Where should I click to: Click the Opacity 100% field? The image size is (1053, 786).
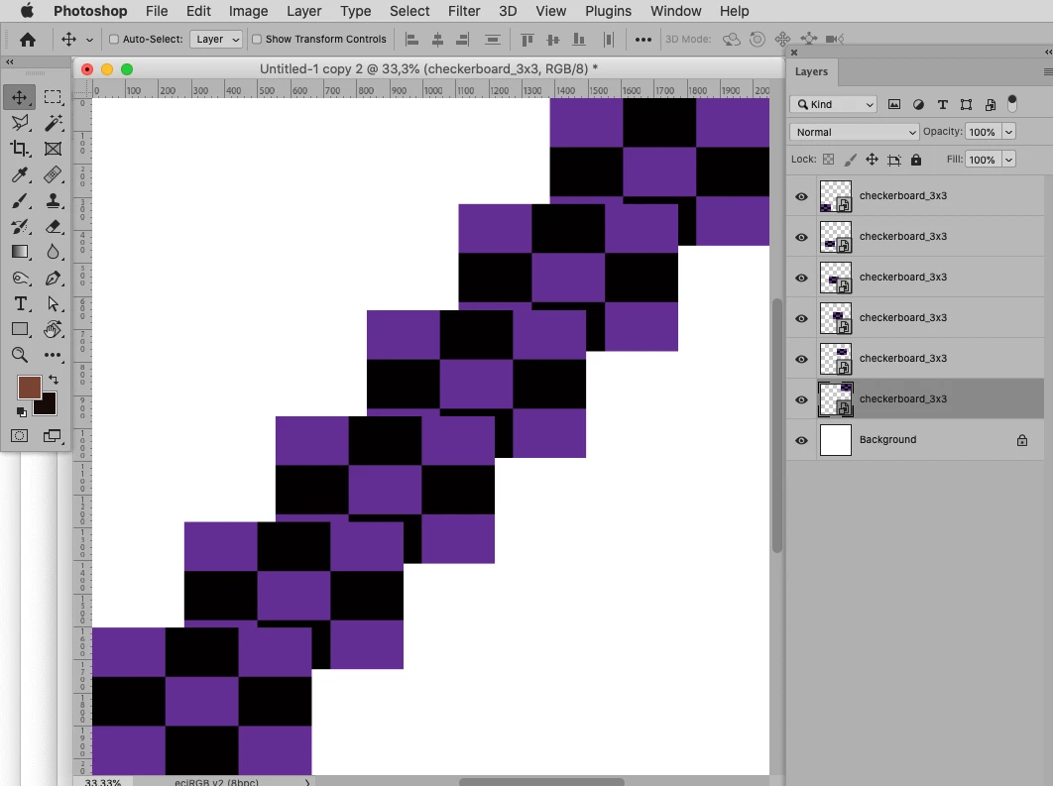(x=983, y=132)
